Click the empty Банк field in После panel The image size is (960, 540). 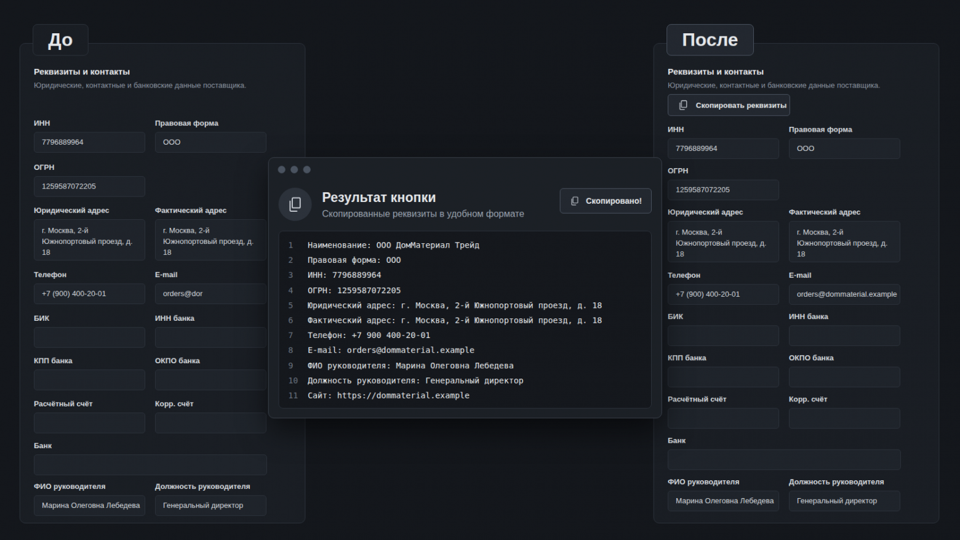tap(784, 459)
